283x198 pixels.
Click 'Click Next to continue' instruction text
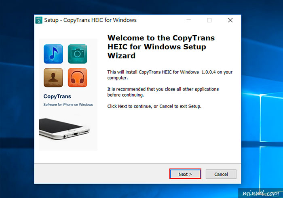[154, 106]
